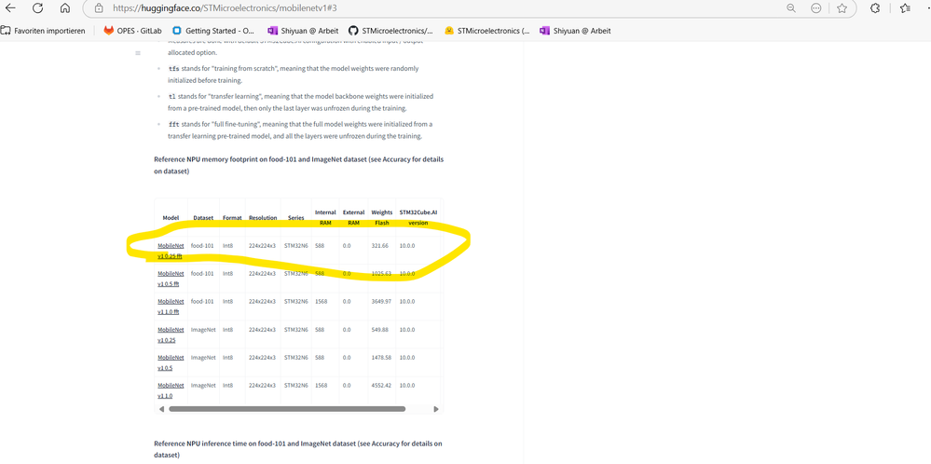Image resolution: width=931 pixels, height=464 pixels.
Task: Open Favoriten importieren bookmark
Action: 44,31
